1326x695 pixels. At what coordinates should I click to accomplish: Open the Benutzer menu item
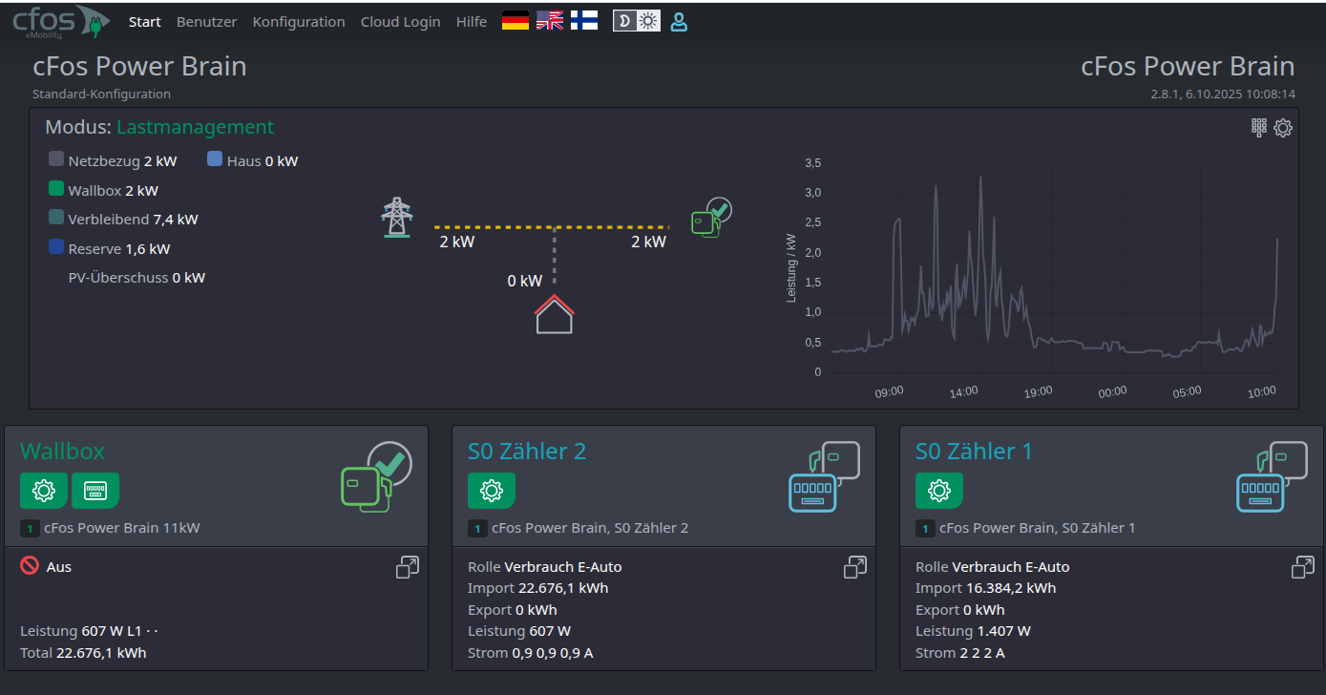tap(206, 22)
